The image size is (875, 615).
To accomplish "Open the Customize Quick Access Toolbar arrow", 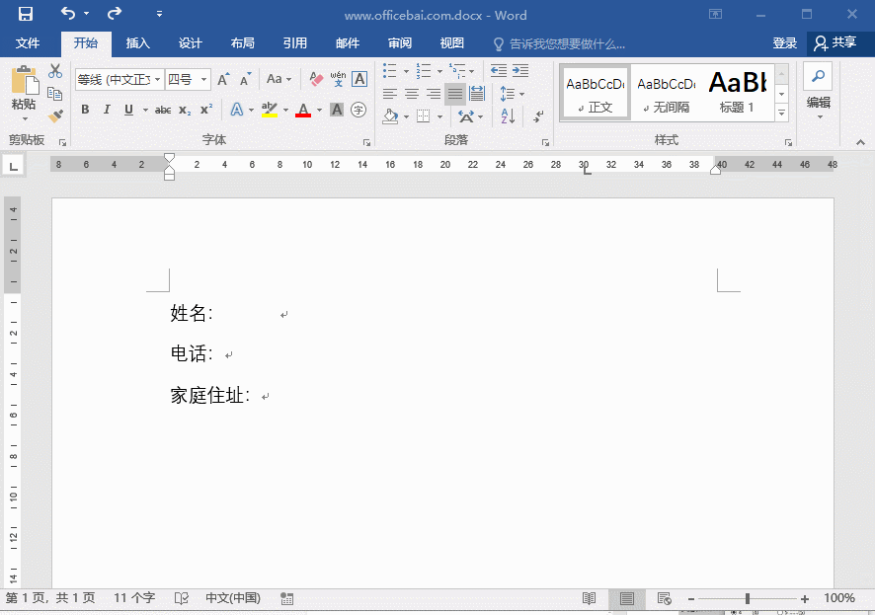I will click(159, 14).
